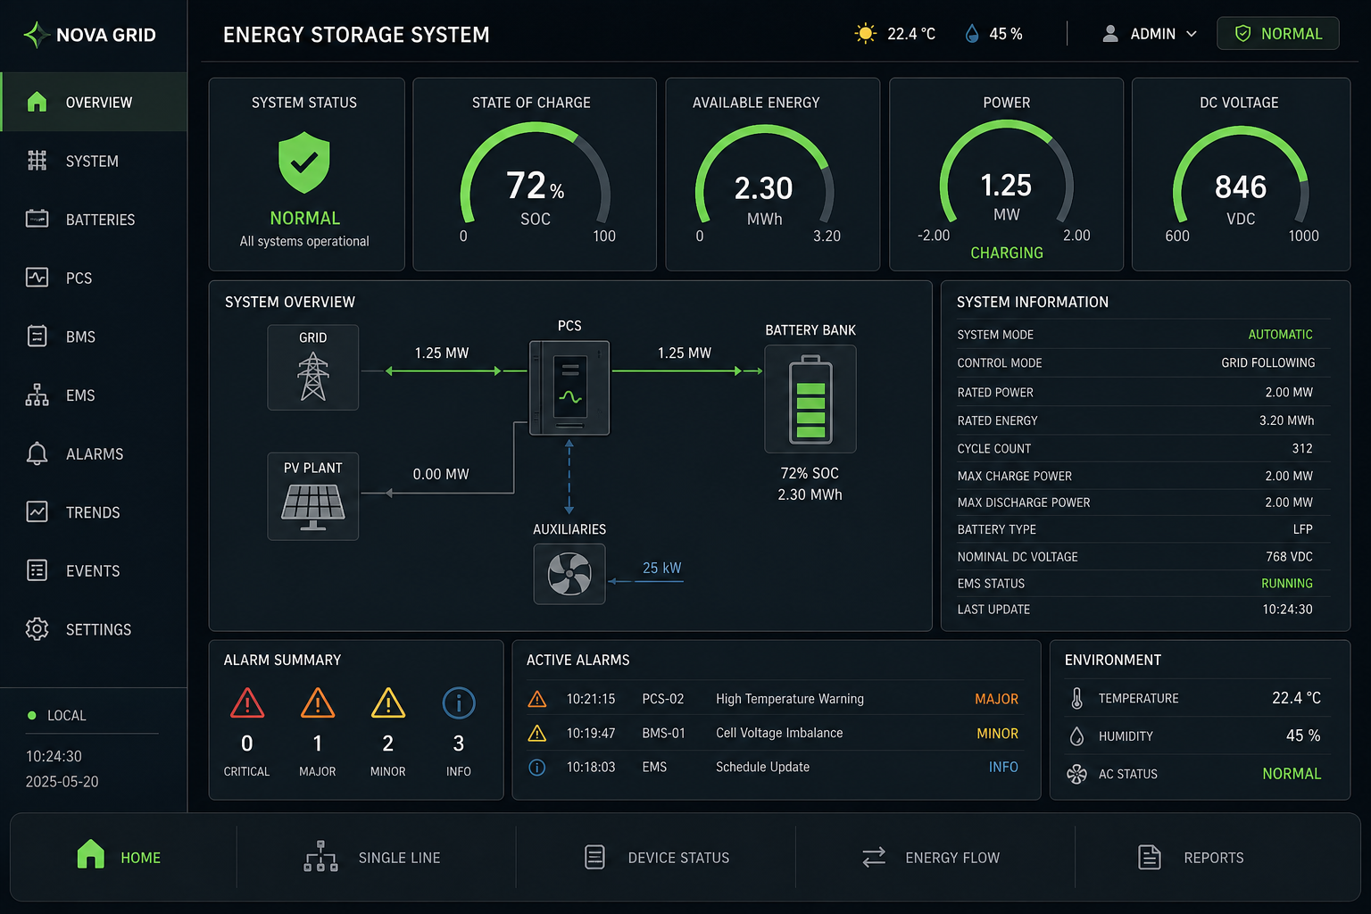Click the Alarms bell icon
Image resolution: width=1371 pixels, height=914 pixels.
[x=37, y=453]
